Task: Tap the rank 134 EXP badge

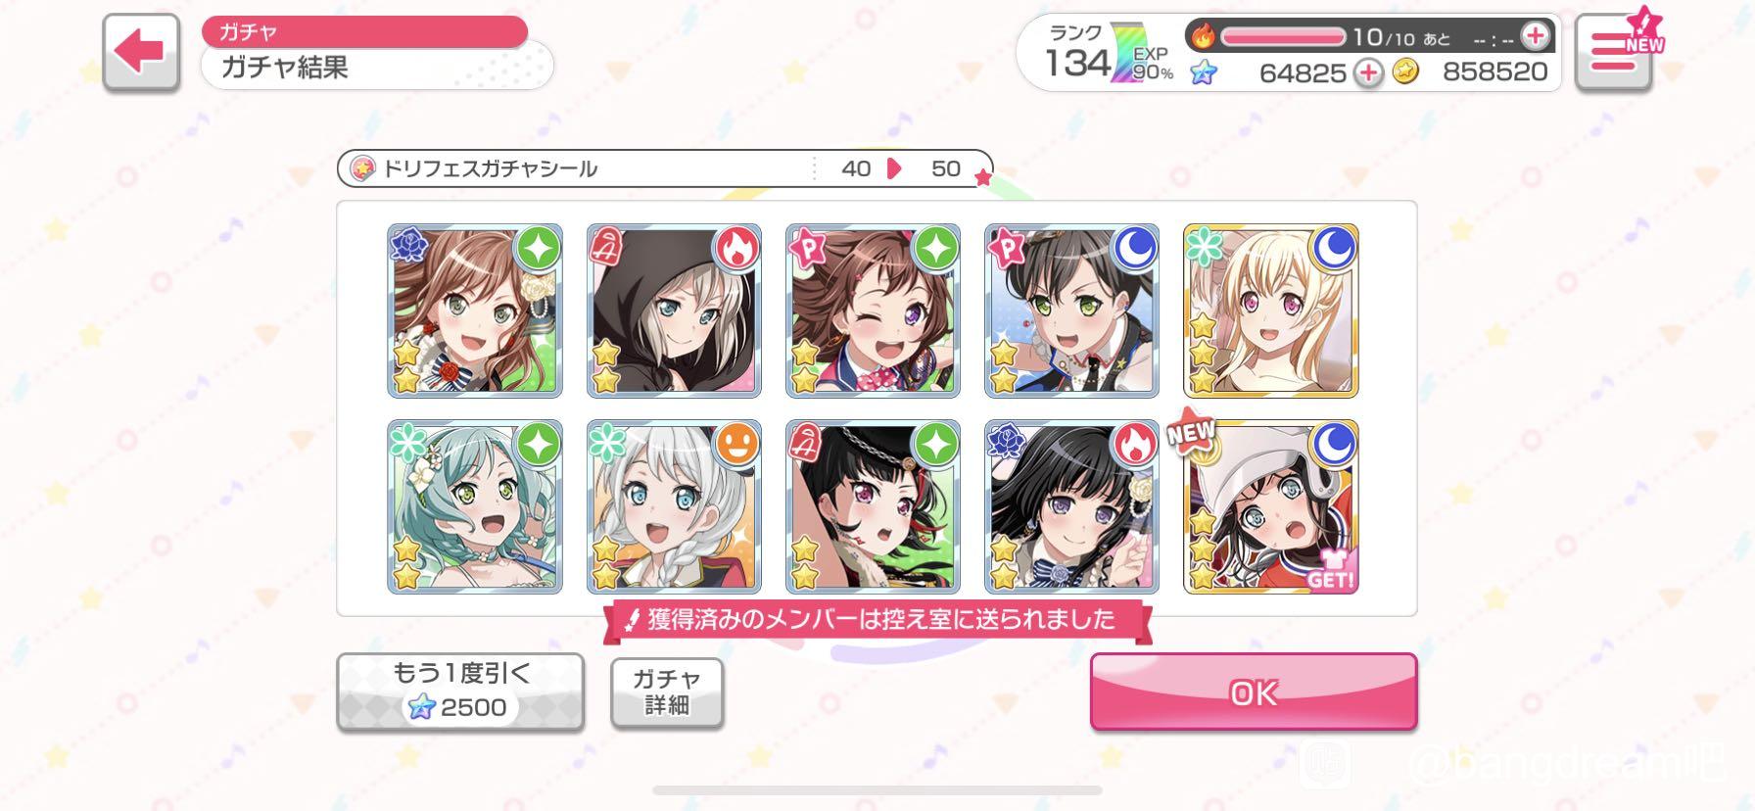Action: pos(1108,55)
